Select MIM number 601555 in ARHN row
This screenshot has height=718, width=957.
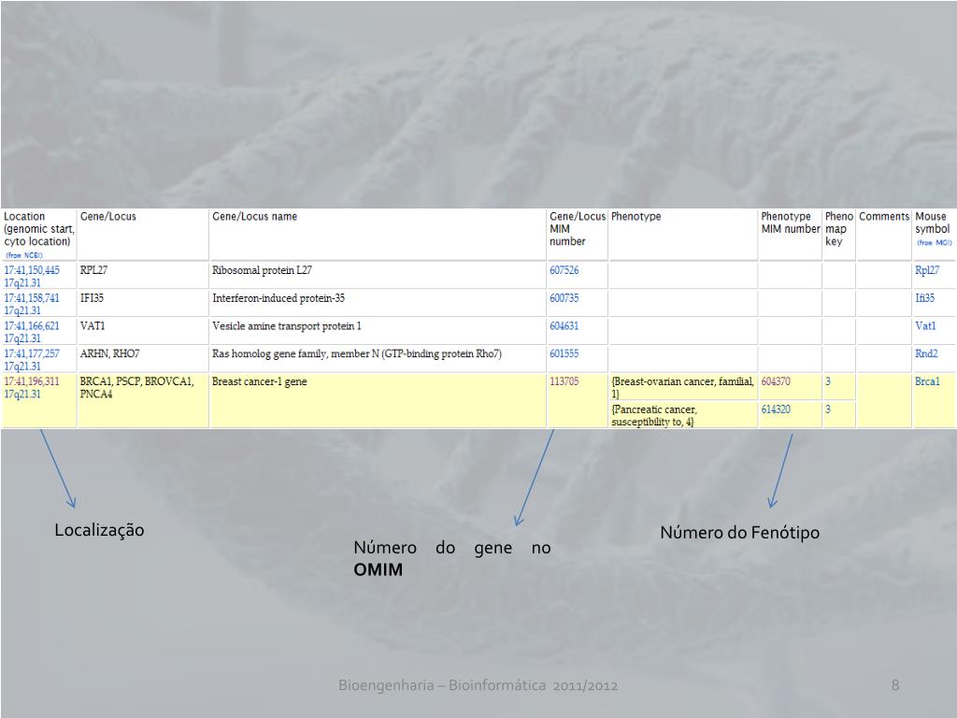[564, 354]
